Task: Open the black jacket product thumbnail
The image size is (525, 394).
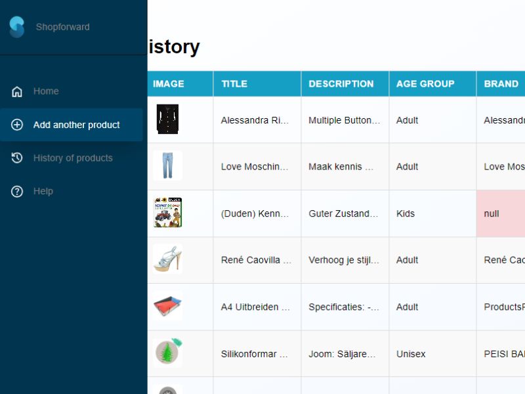Action: (x=167, y=120)
